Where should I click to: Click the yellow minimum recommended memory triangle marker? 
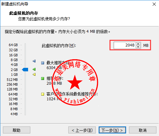point(34,74)
